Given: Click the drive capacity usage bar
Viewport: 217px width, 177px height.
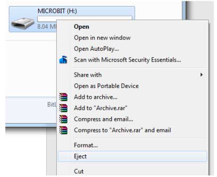Looking at the screenshot, I should click(x=85, y=19).
